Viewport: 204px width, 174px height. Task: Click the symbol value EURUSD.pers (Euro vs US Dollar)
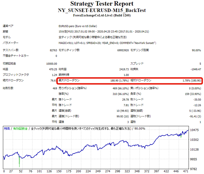[78, 26]
